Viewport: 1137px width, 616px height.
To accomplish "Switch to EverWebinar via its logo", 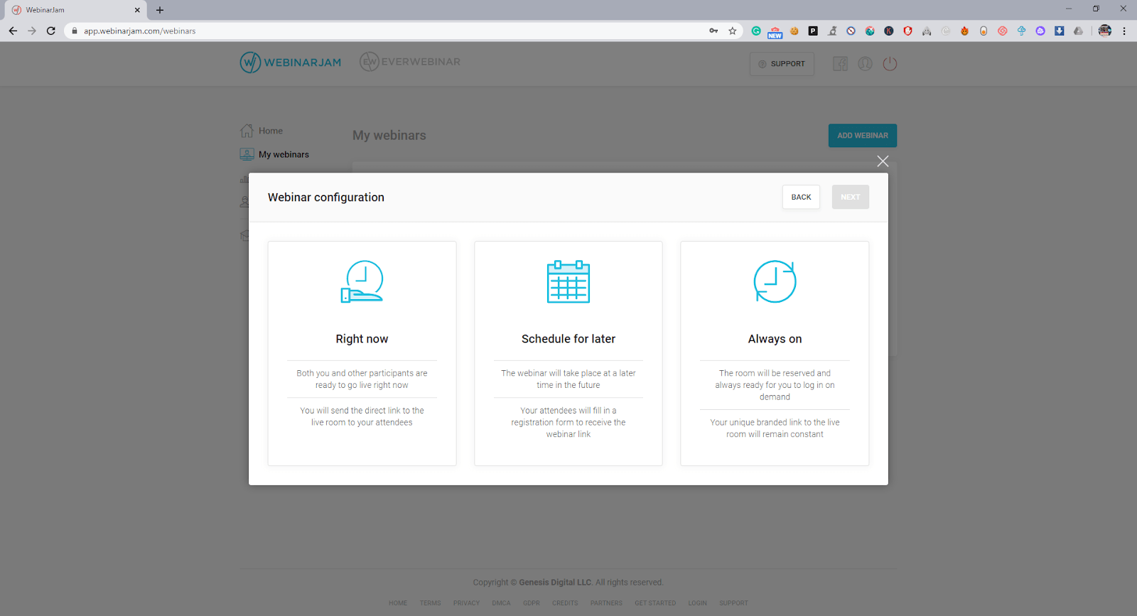I will (410, 62).
